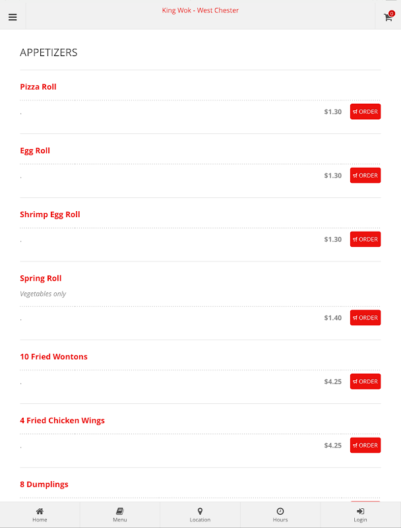Viewport: 401px width, 528px height.
Task: Order the Pizza Roll
Action: coord(365,112)
